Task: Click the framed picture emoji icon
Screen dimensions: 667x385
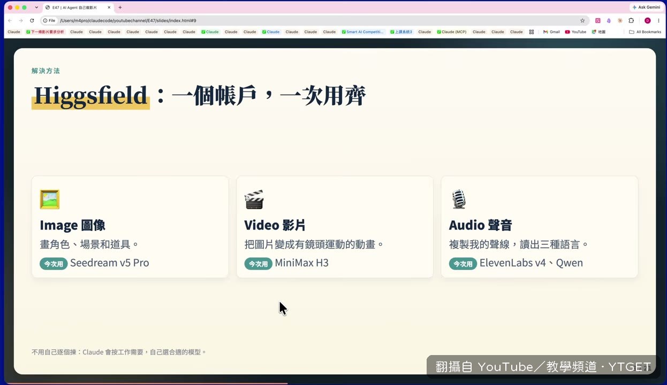Action: click(50, 199)
